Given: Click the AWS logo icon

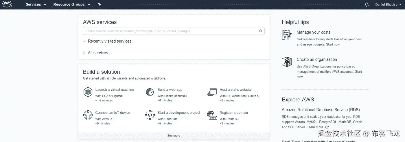Looking at the screenshot, I should (7, 4).
